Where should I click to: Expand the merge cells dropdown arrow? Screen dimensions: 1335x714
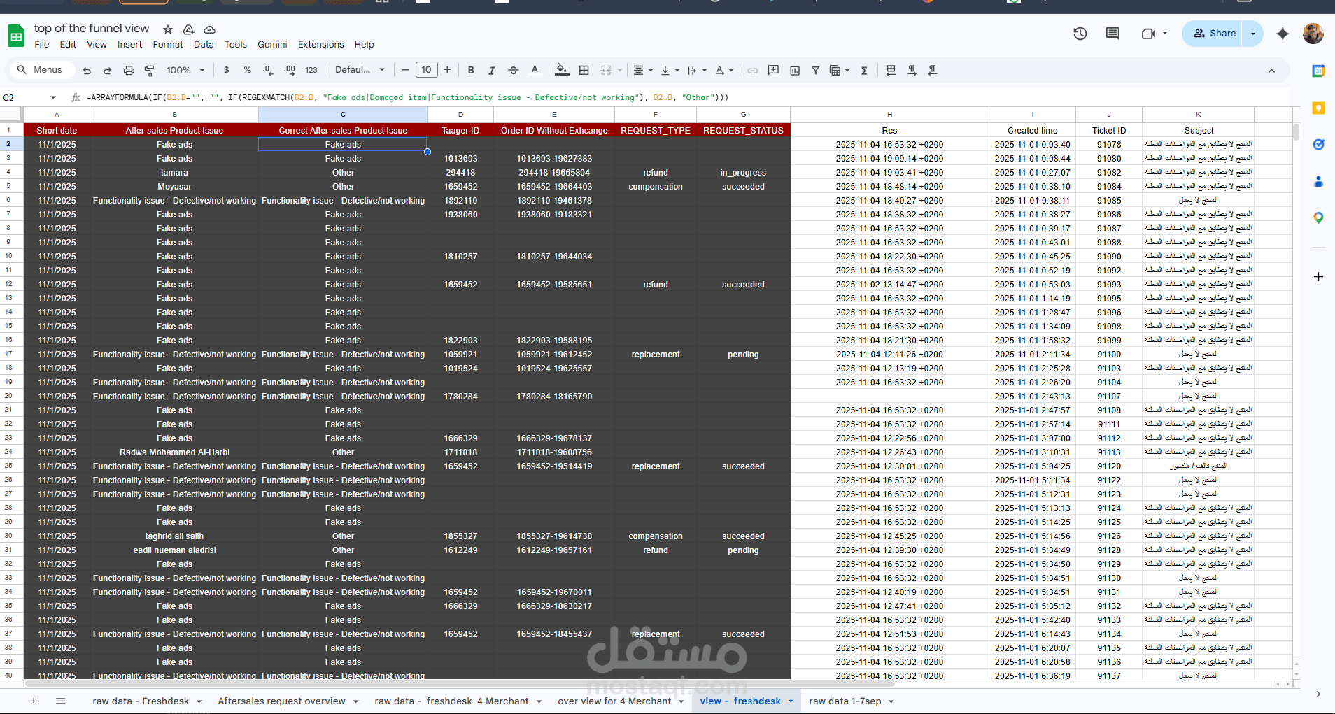click(619, 70)
